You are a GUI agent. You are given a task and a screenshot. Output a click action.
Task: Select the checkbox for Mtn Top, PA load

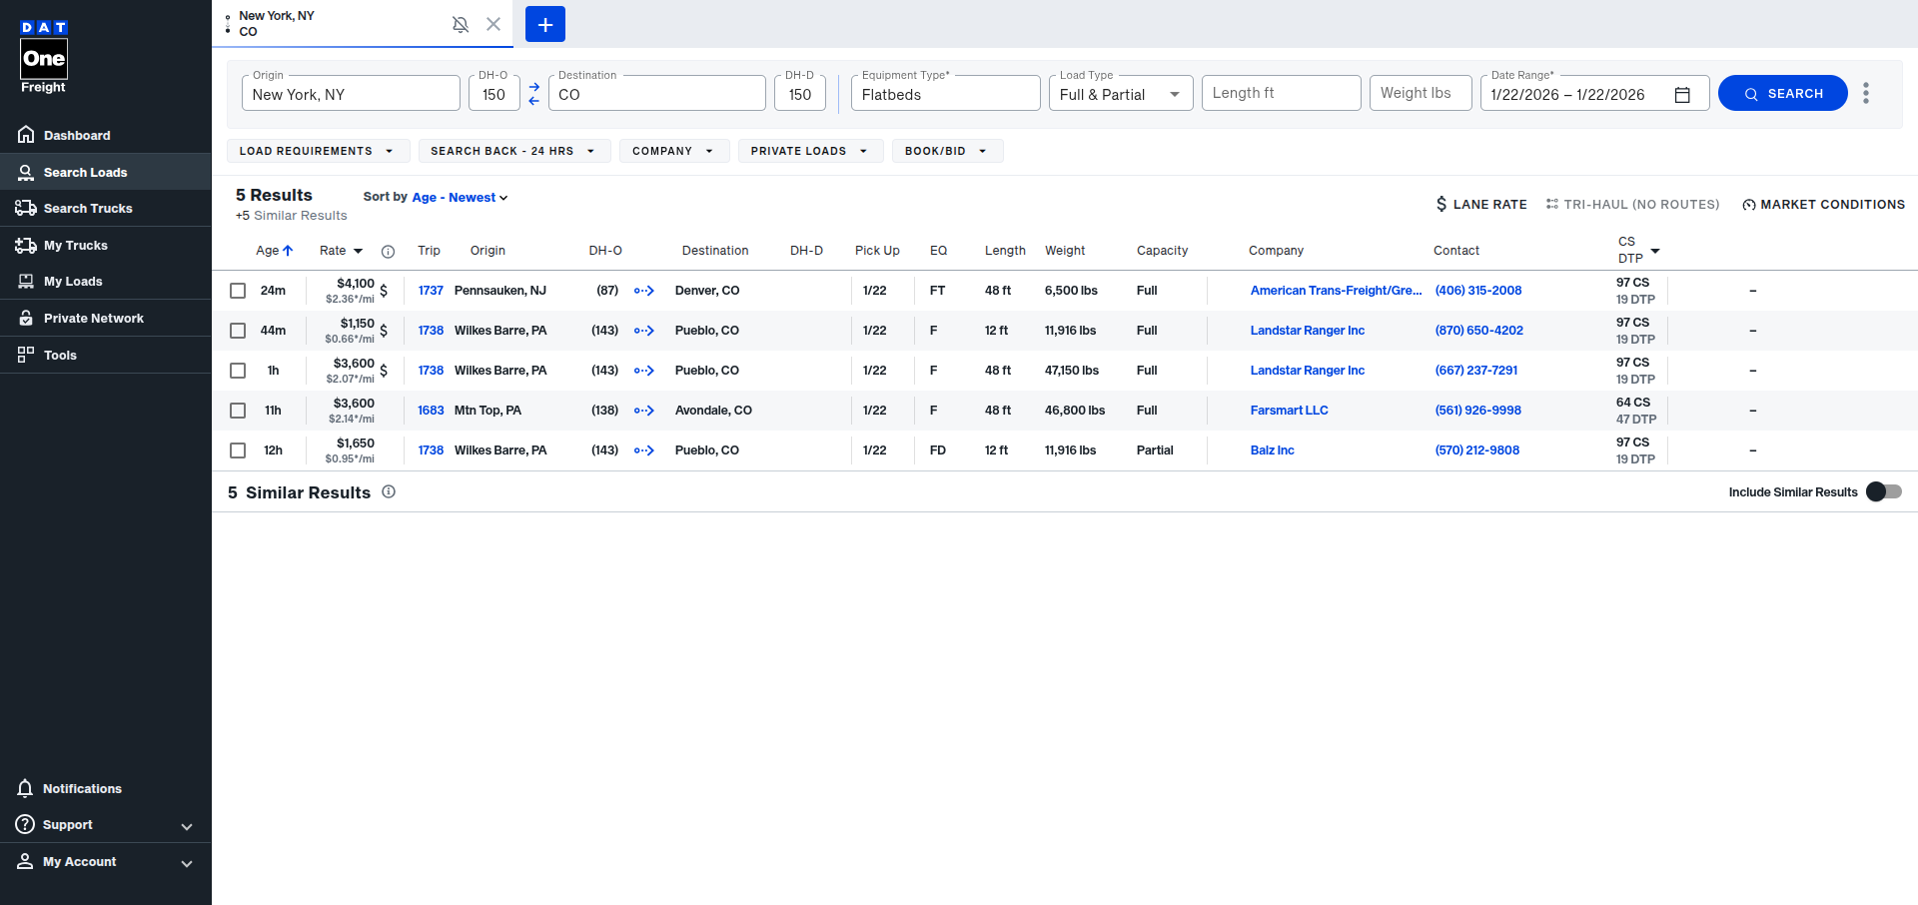tap(238, 411)
